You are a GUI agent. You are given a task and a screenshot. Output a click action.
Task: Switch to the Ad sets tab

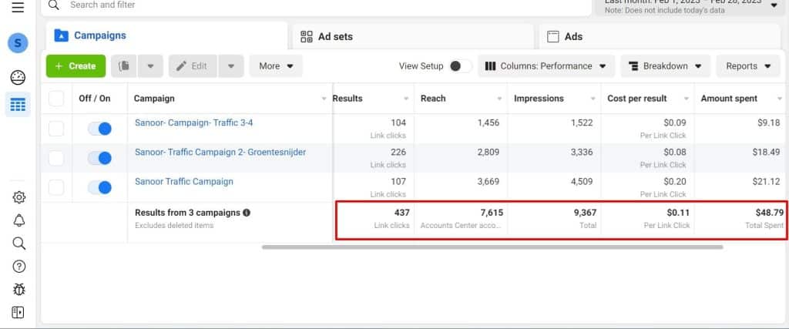click(413, 36)
